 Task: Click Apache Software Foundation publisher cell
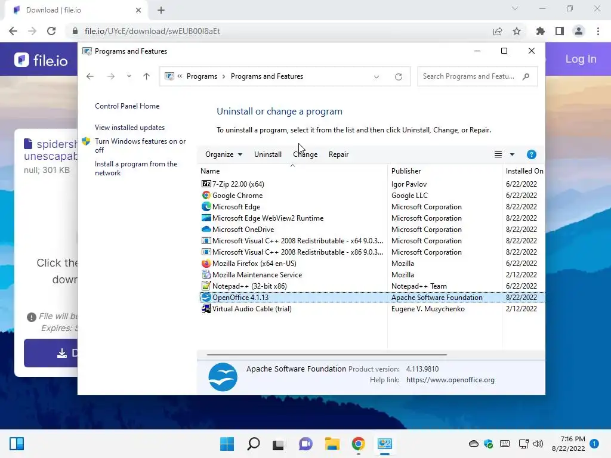[x=437, y=297]
